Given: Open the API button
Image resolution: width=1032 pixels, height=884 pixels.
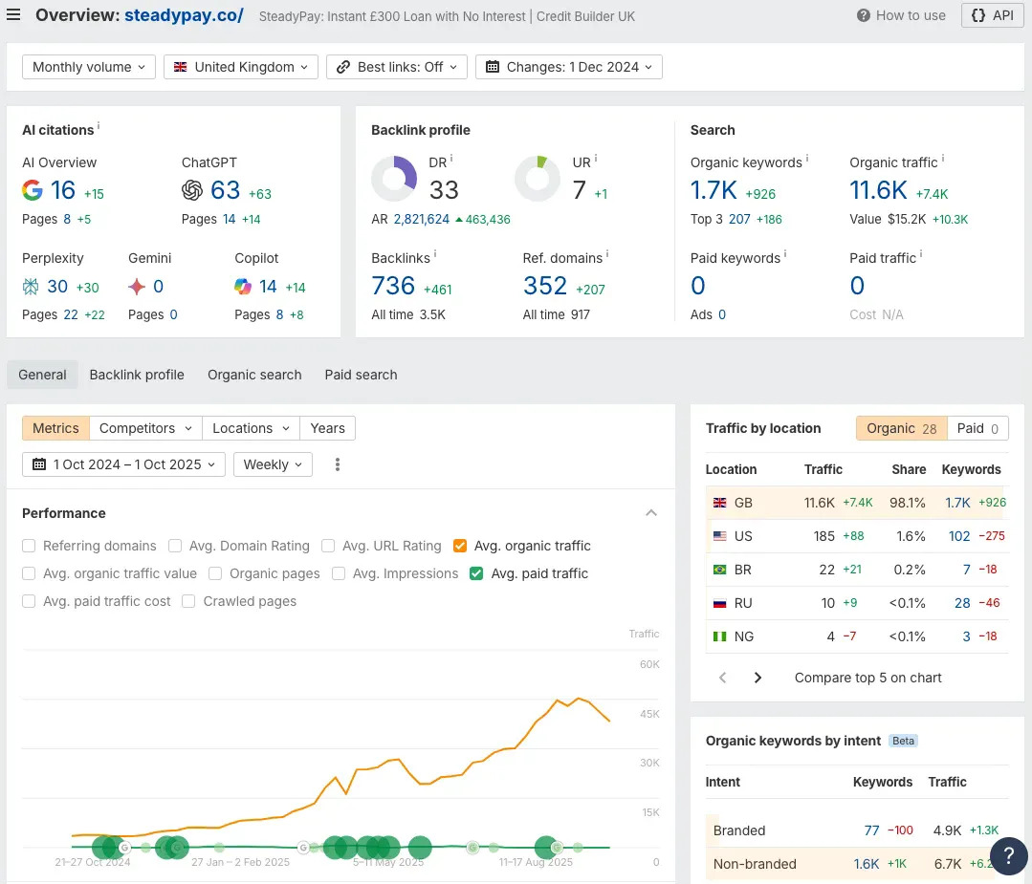Looking at the screenshot, I should click(x=993, y=15).
